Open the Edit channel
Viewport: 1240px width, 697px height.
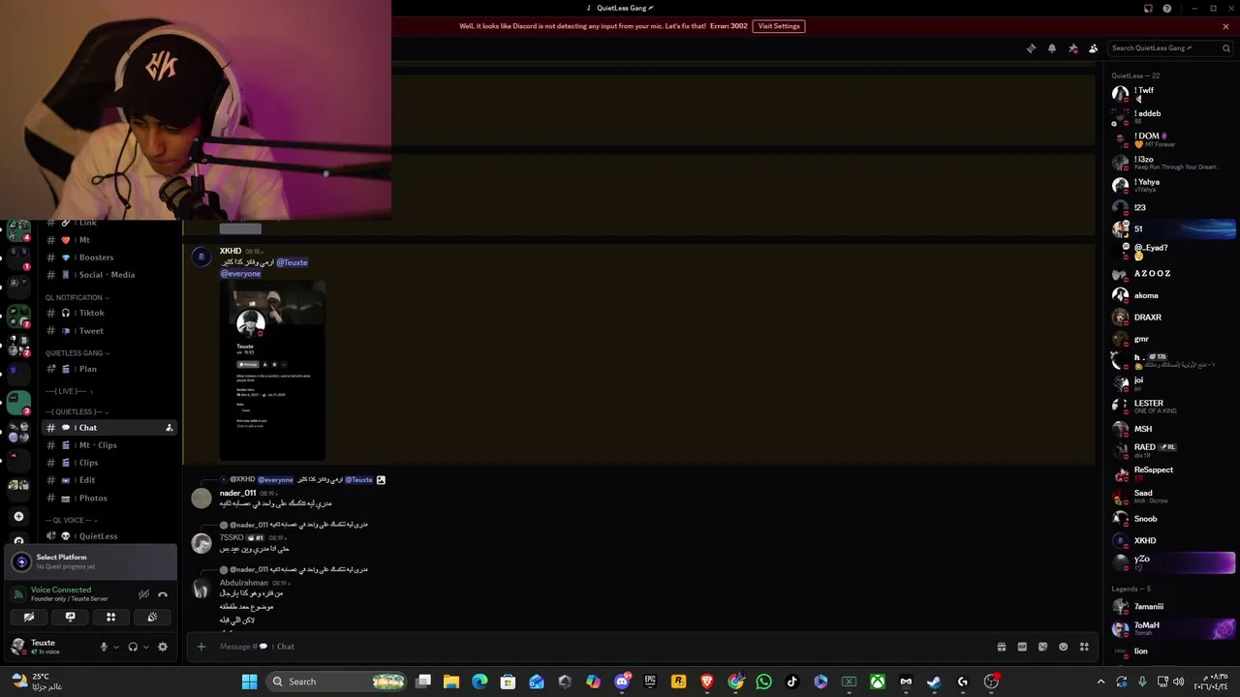coord(108,480)
